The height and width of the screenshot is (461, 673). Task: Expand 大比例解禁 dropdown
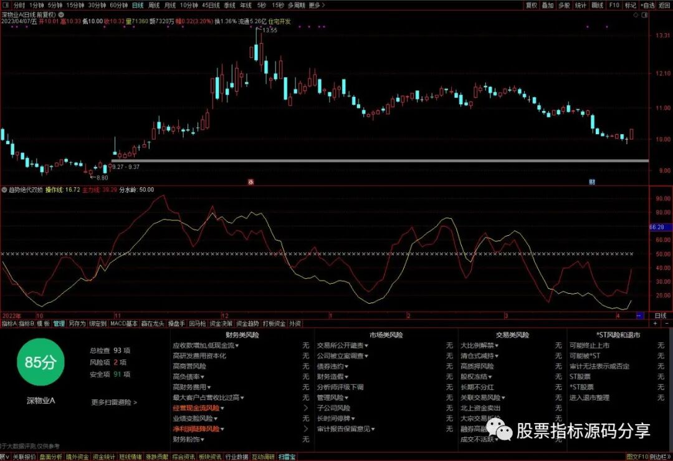(x=480, y=346)
